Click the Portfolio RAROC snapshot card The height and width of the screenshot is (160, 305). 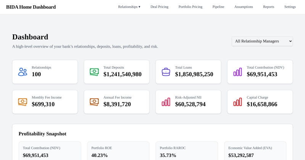coord(187,151)
